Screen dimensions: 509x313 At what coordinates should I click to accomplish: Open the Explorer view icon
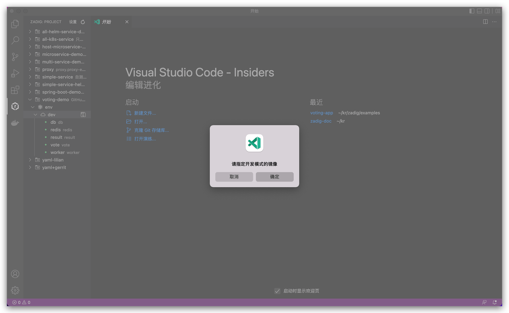(15, 24)
